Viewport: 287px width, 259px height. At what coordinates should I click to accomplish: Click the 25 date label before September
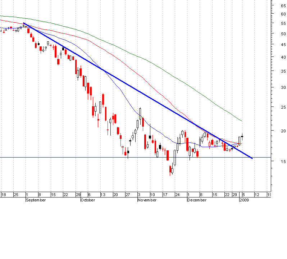[x=16, y=195]
